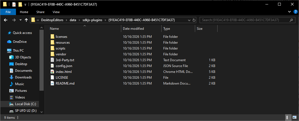Click the Quick access star icon
299x121 pixels.
point(9,33)
